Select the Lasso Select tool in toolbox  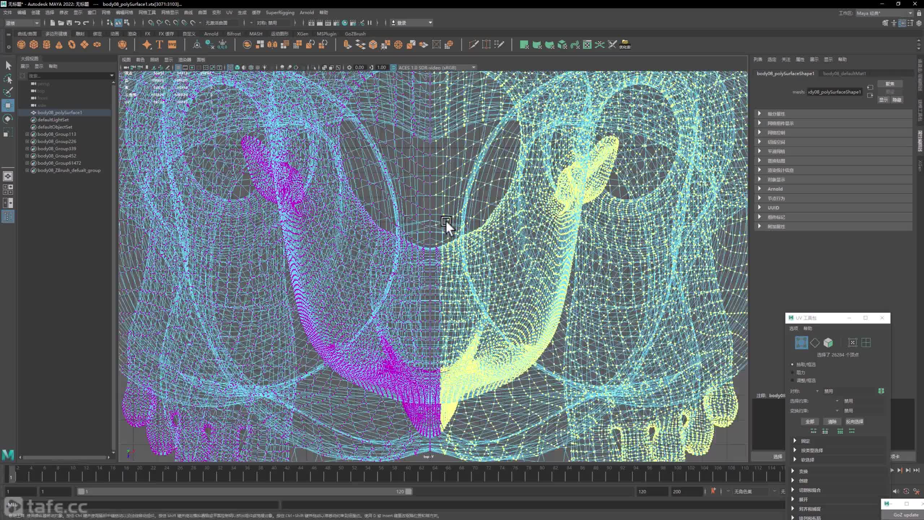pyautogui.click(x=8, y=79)
